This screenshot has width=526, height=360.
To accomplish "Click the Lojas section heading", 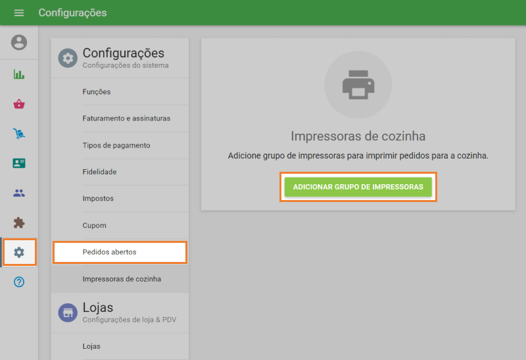I will (x=97, y=307).
